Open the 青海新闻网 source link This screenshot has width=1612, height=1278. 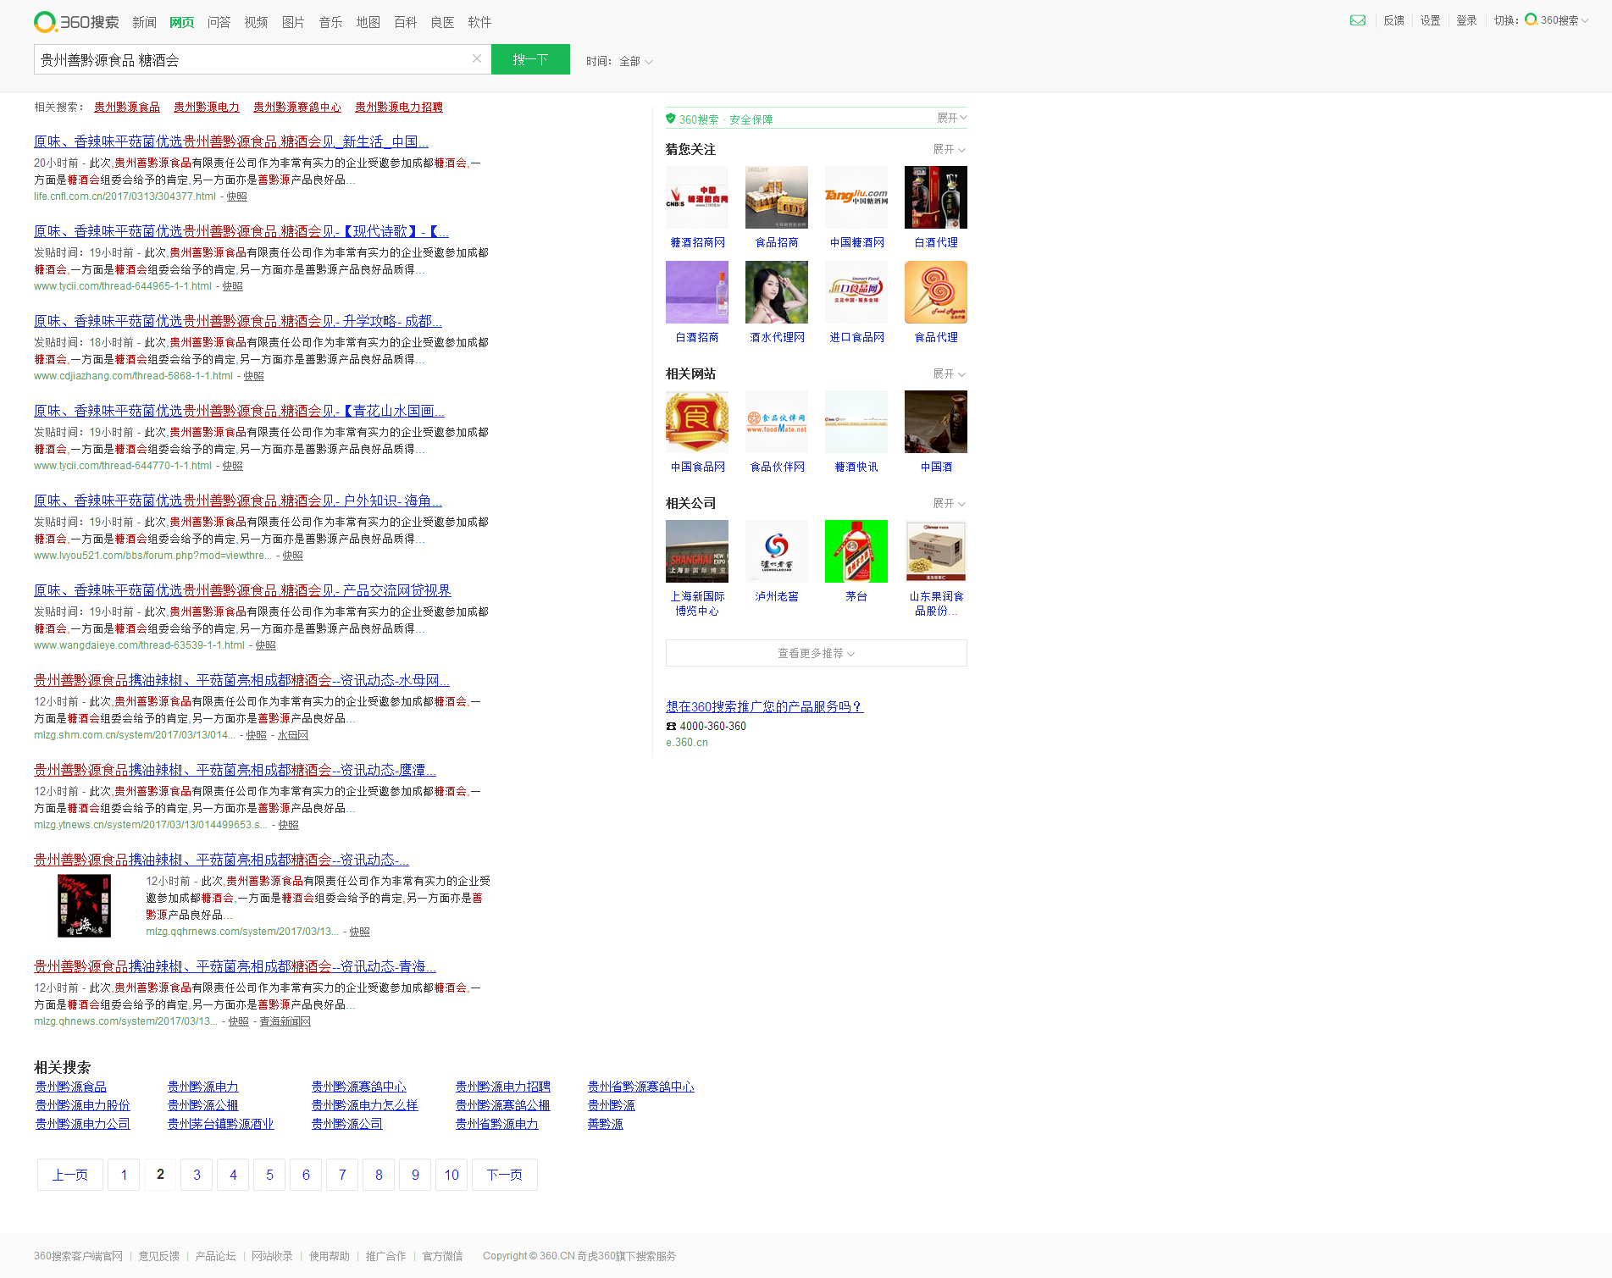pyautogui.click(x=285, y=1021)
